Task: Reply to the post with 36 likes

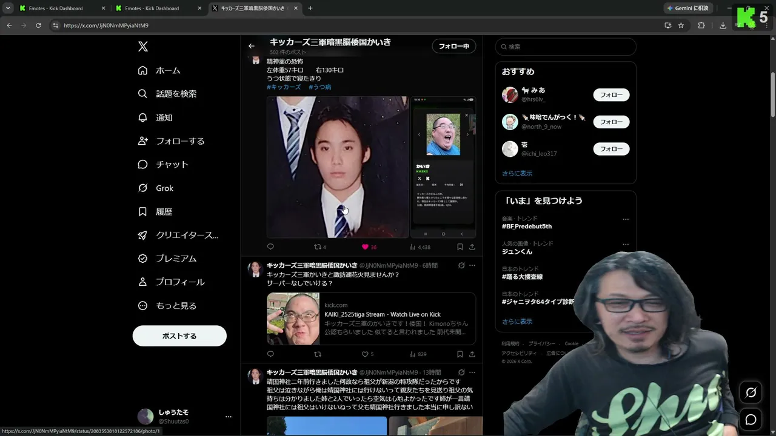Action: [270, 247]
